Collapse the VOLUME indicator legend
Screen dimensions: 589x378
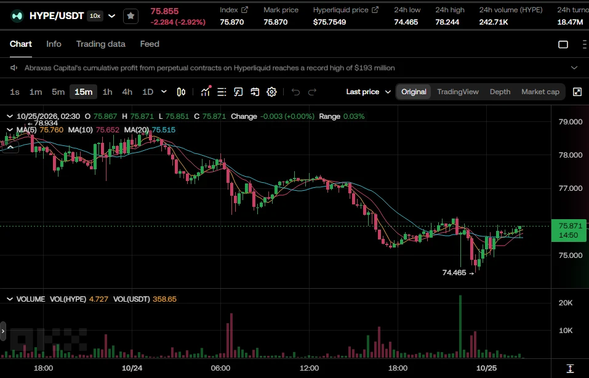click(x=10, y=299)
